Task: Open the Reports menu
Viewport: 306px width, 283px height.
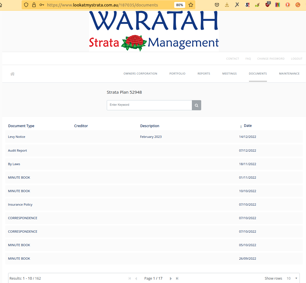Action: 204,74
